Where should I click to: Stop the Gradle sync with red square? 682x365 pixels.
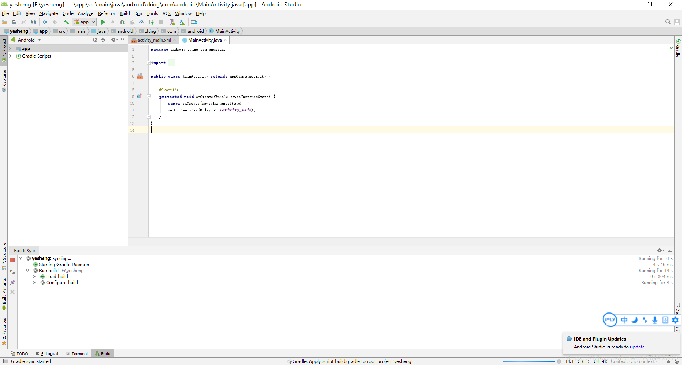click(x=12, y=260)
